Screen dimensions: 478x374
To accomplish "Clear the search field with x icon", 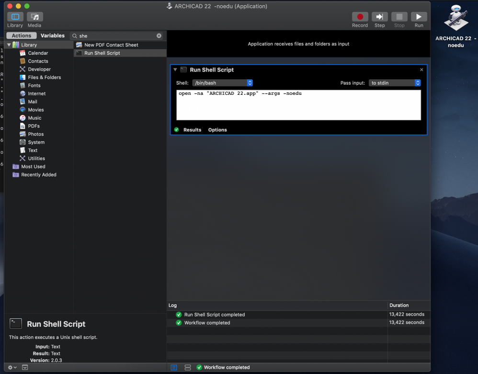I will click(x=159, y=35).
